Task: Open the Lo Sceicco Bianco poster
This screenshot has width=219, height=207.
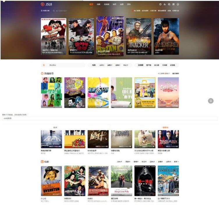Action: click(x=98, y=181)
